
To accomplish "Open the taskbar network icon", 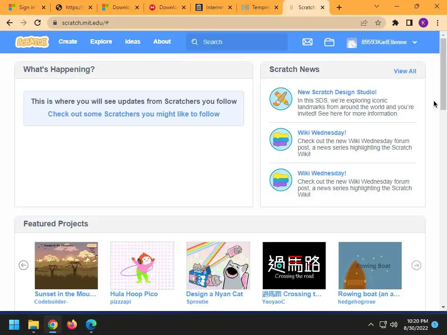I will click(383, 325).
